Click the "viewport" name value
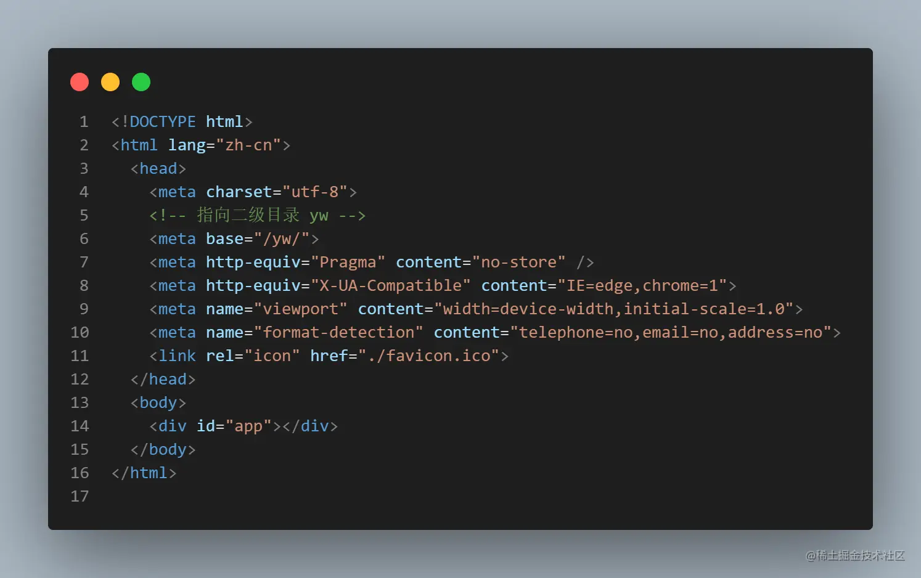Image resolution: width=921 pixels, height=578 pixels. tap(300, 309)
